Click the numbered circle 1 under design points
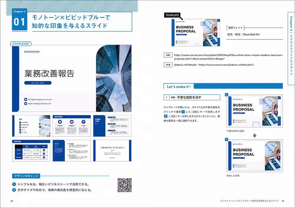The image size is (295, 208). tap(14, 184)
